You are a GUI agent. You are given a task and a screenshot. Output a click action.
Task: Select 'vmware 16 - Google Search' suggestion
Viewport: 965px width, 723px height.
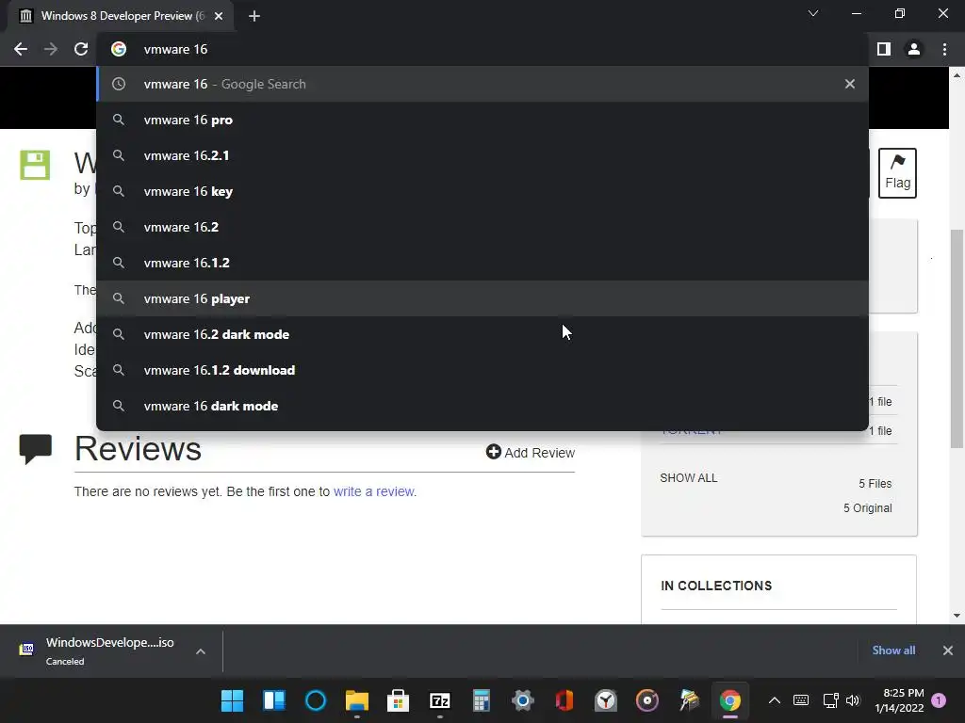tap(482, 84)
